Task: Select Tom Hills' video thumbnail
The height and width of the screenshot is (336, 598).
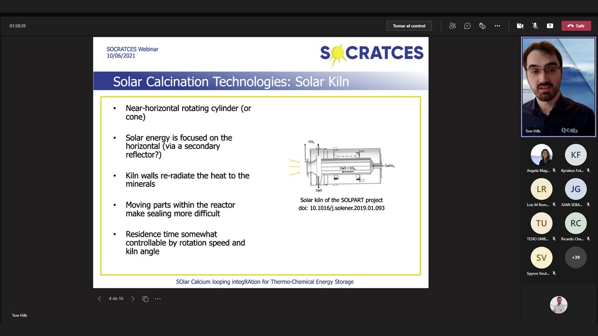Action: 558,87
